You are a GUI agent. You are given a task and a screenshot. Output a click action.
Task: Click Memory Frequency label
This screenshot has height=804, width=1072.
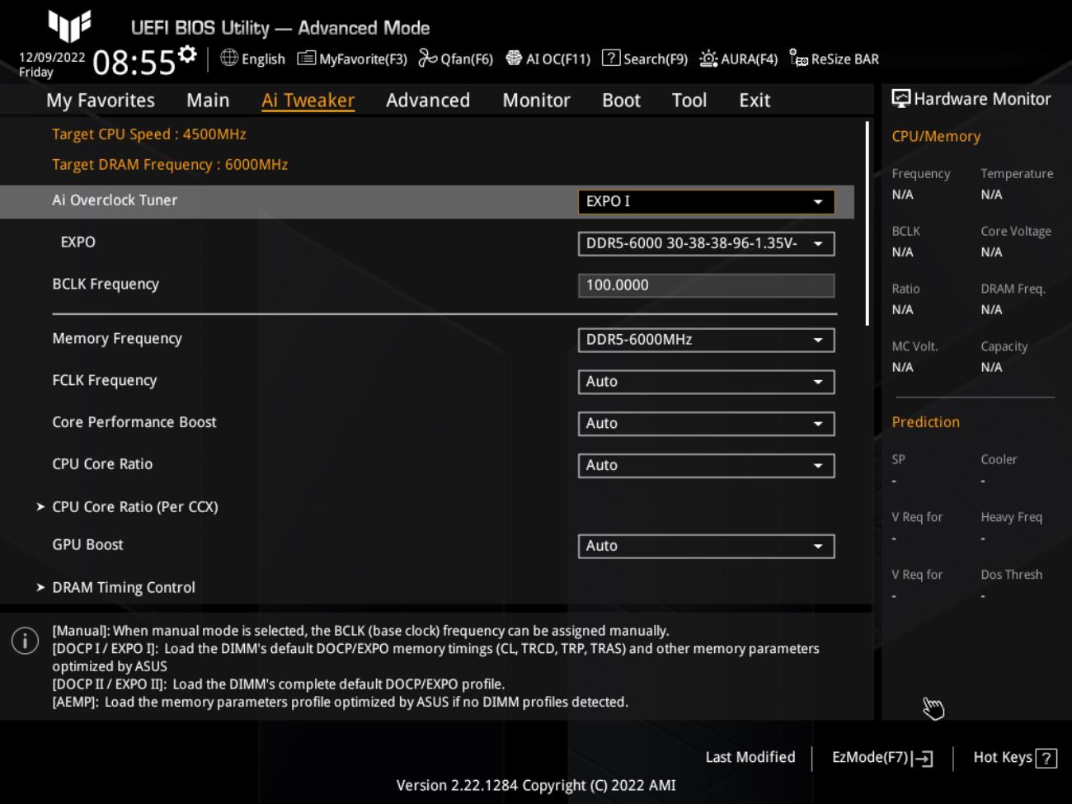[117, 339]
